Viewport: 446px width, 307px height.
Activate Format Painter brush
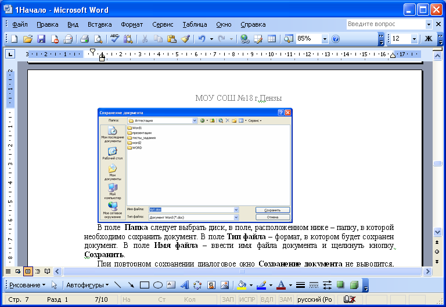185,39
